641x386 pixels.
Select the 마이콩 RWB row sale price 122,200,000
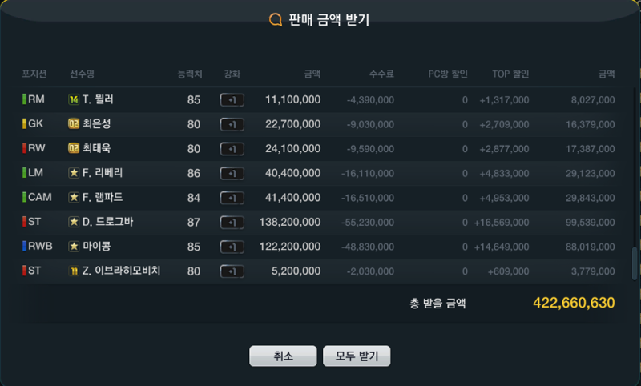point(290,247)
